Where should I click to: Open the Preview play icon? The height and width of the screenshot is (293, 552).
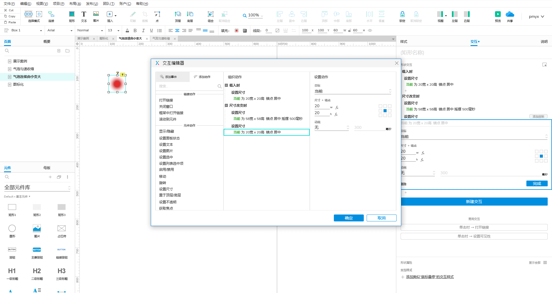pyautogui.click(x=498, y=14)
